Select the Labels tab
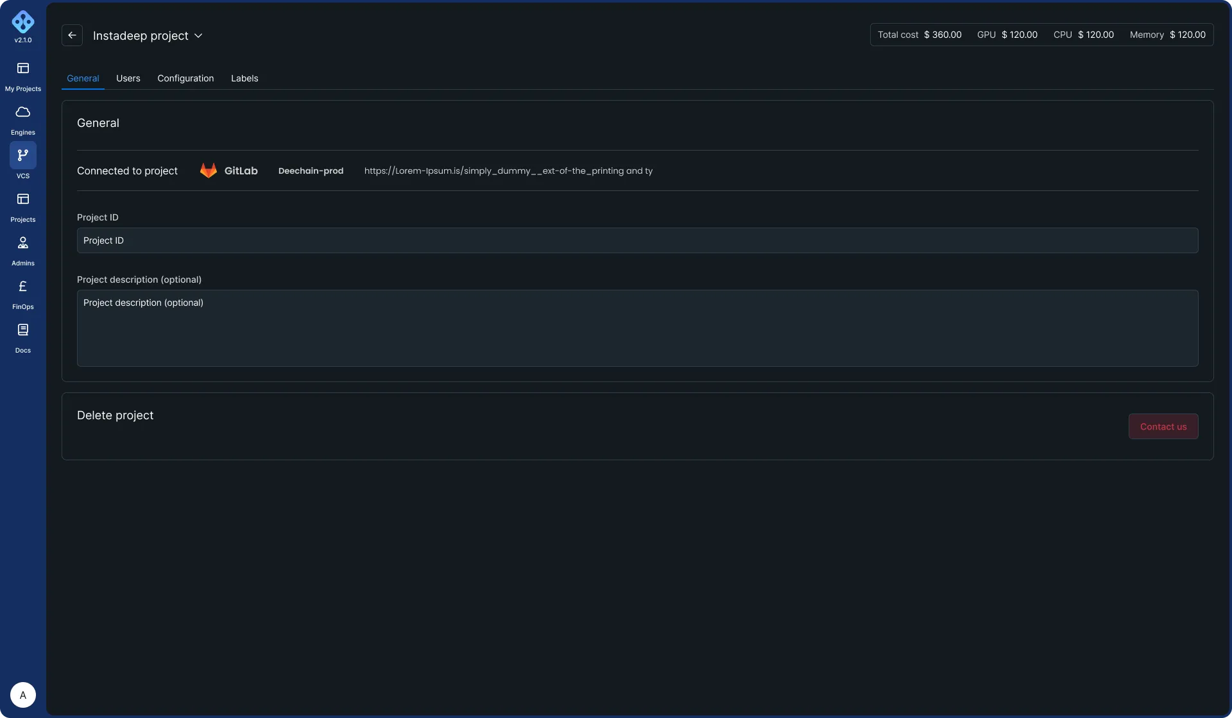 click(244, 78)
